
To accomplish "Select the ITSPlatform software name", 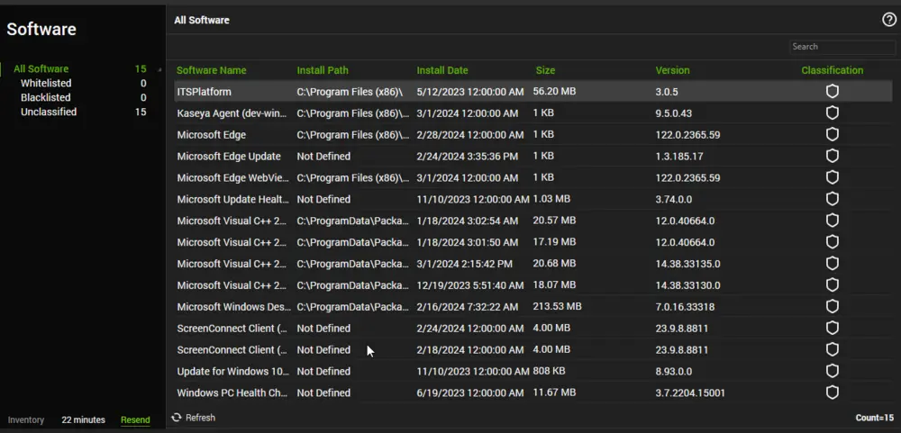I will [x=204, y=92].
